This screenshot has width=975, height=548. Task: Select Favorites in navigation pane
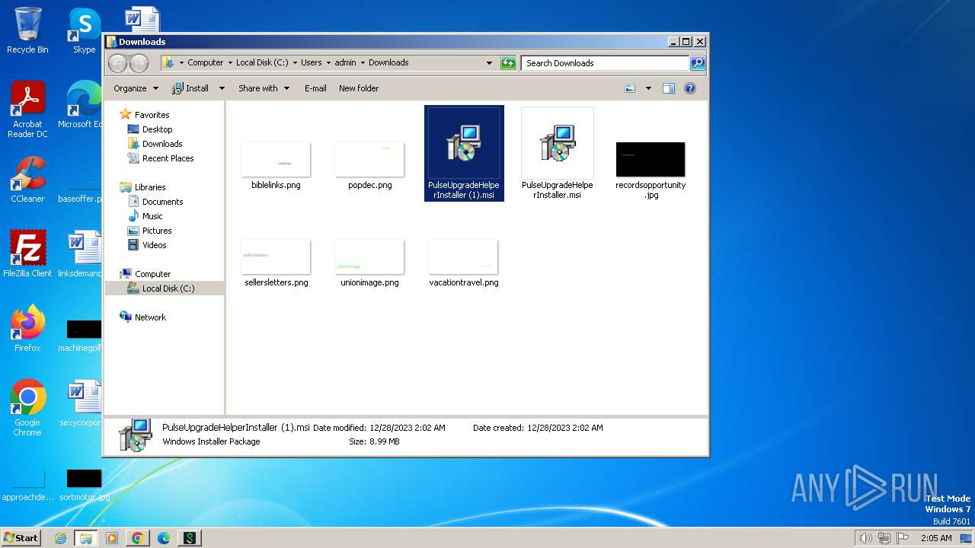pyautogui.click(x=152, y=115)
